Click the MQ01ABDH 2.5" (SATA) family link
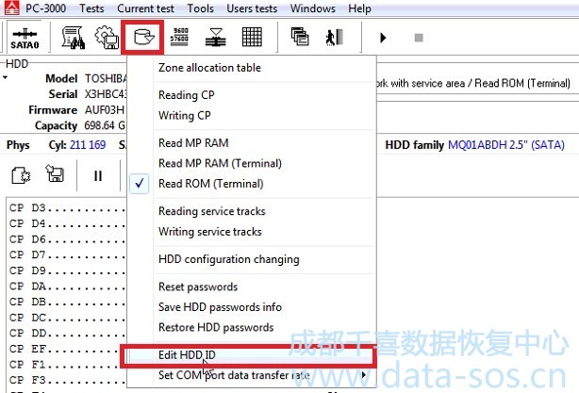This screenshot has height=393, width=579. [505, 145]
